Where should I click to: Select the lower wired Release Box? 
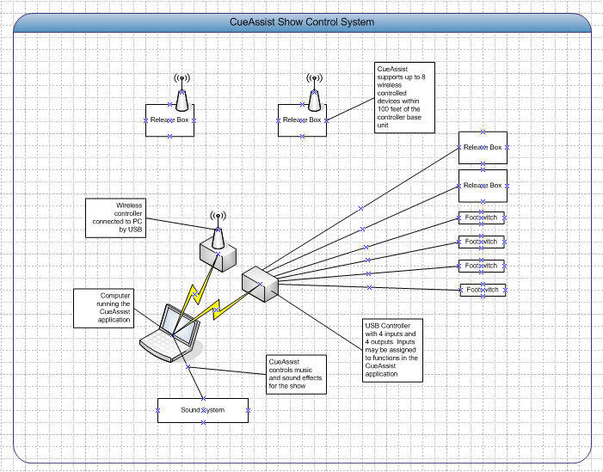pyautogui.click(x=483, y=186)
